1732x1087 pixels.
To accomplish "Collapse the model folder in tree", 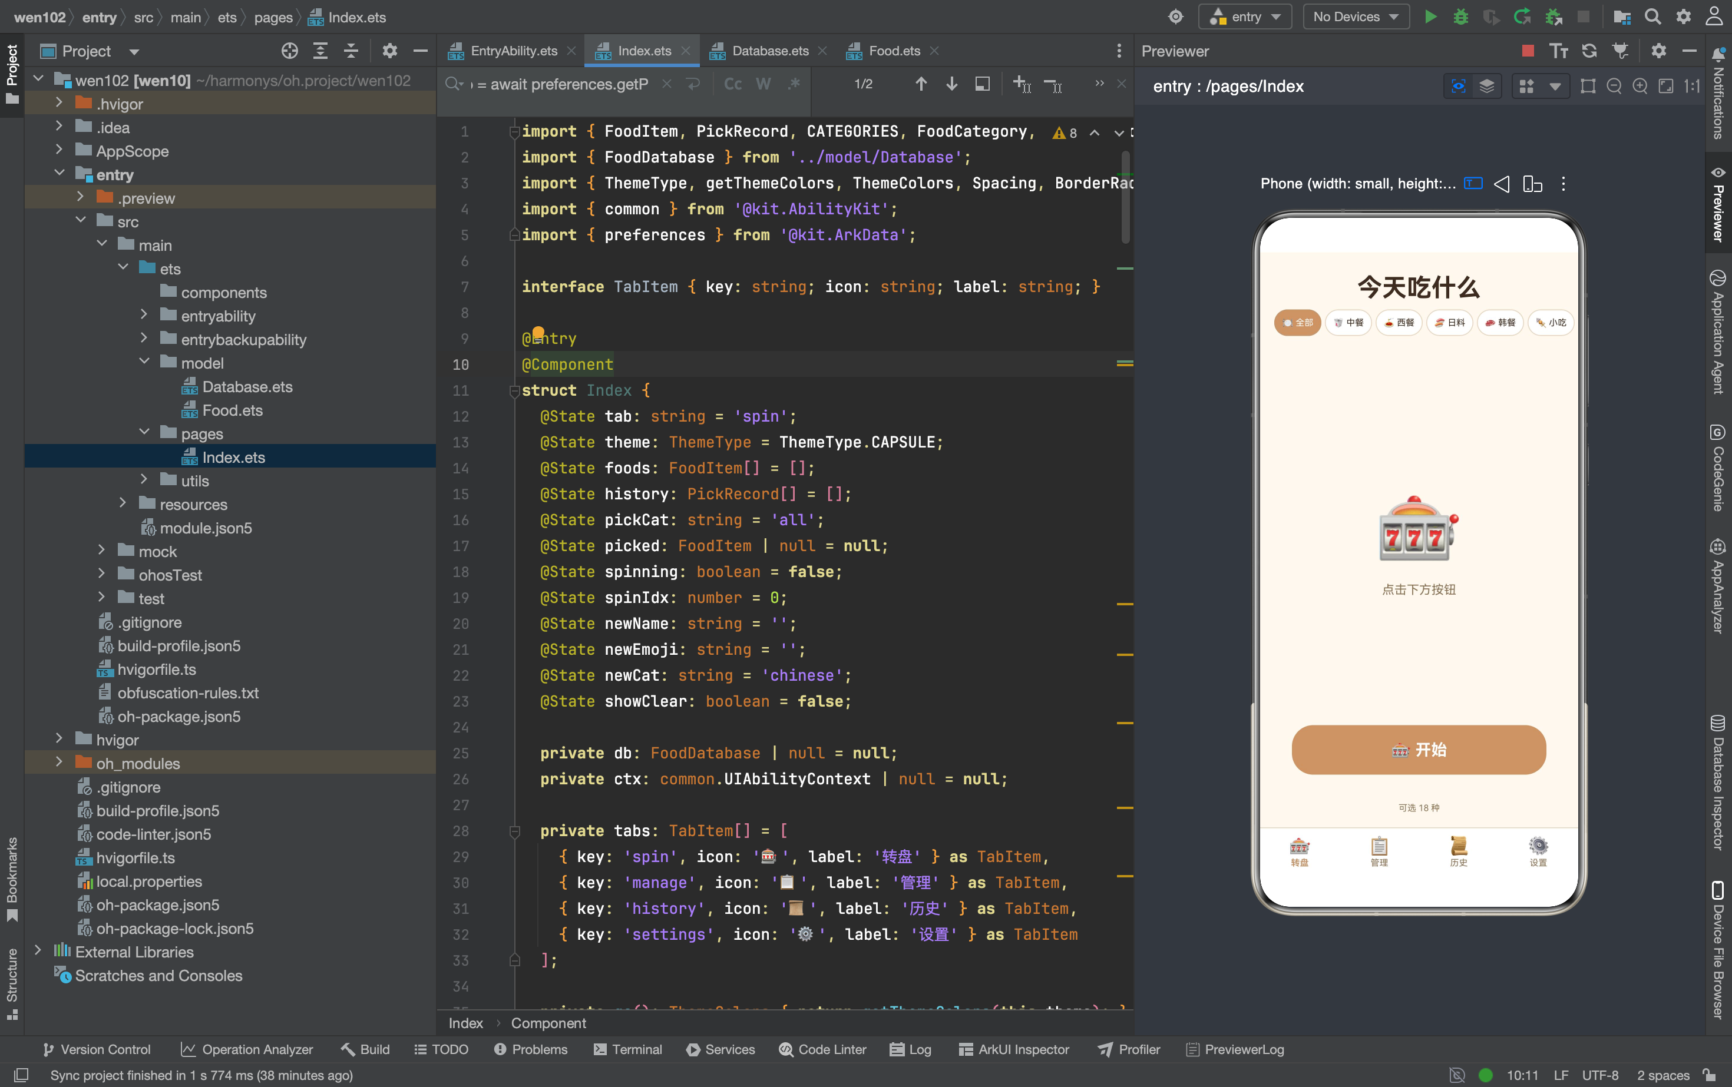I will point(144,362).
